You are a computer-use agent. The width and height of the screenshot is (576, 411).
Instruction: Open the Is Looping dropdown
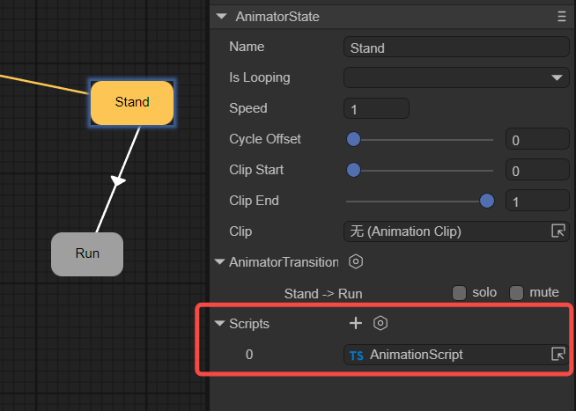coord(456,77)
